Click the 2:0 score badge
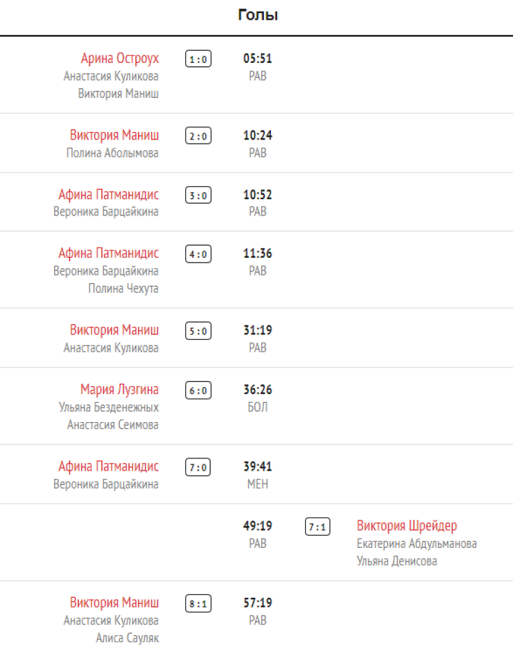Screen dimensions: 513x658 198,136
